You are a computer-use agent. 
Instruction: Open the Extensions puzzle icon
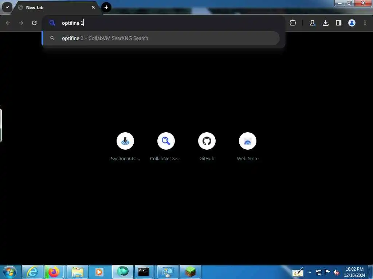[x=293, y=23]
